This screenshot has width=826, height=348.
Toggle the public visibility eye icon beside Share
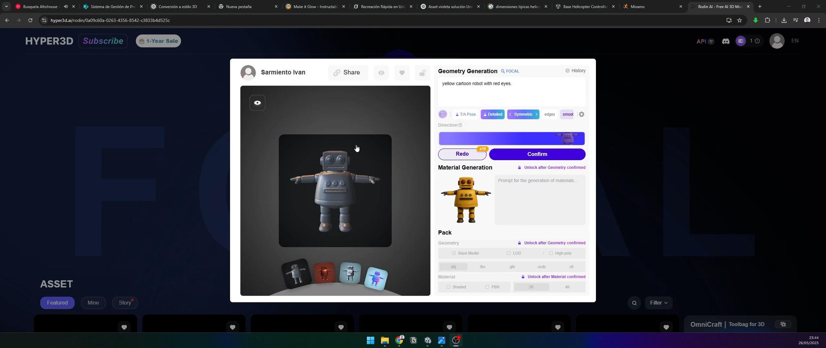[381, 73]
